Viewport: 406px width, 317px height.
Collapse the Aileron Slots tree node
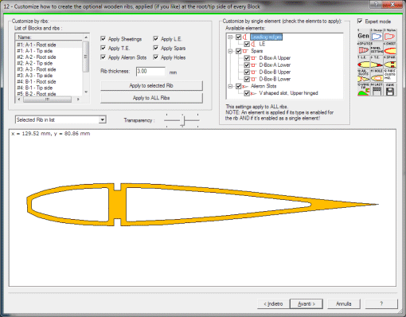(230, 86)
